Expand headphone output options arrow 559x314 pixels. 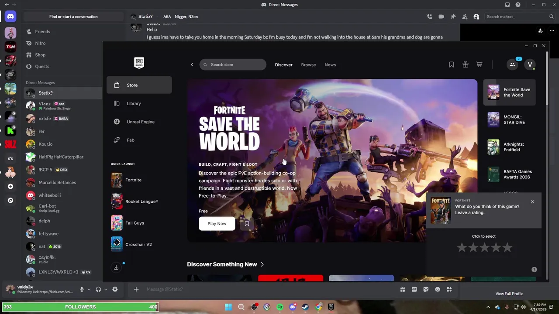[105, 289]
